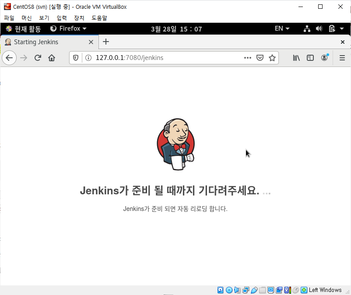
Task: Go forward one page
Action: (x=24, y=58)
